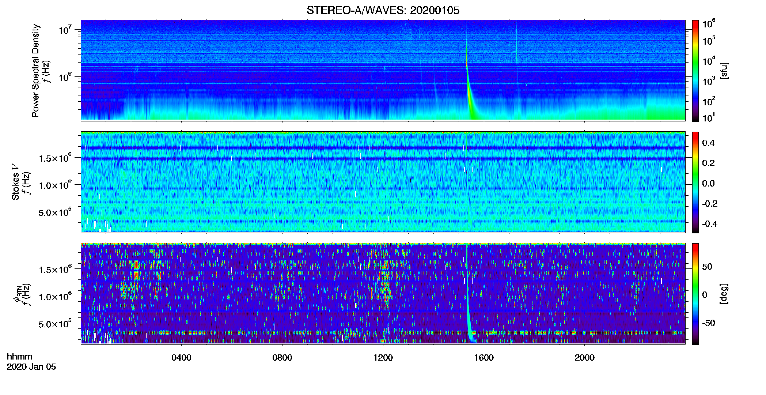Screen dimensions: 766x395
Task: Click the 1200 time axis label
Action: point(383,358)
